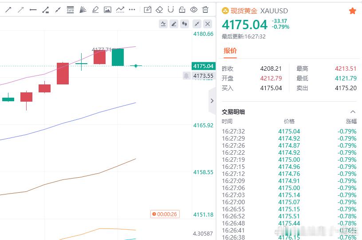The image size is (362, 240).
Task: Select the horizontal ray line tool
Action: tap(33, 10)
